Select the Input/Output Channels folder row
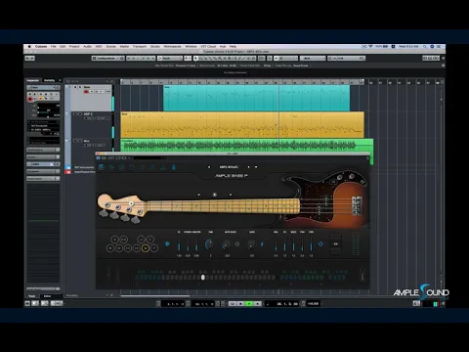469x352 pixels. [80, 172]
